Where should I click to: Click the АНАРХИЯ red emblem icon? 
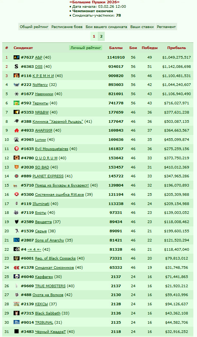(x=17, y=131)
